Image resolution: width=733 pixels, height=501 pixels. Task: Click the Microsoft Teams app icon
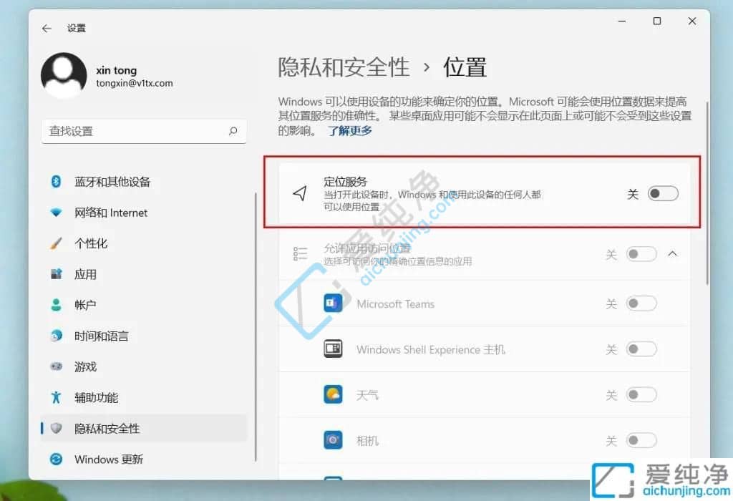[332, 303]
